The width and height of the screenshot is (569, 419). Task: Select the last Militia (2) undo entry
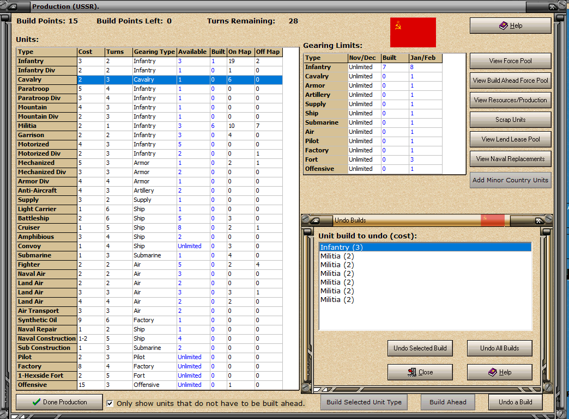(425, 299)
